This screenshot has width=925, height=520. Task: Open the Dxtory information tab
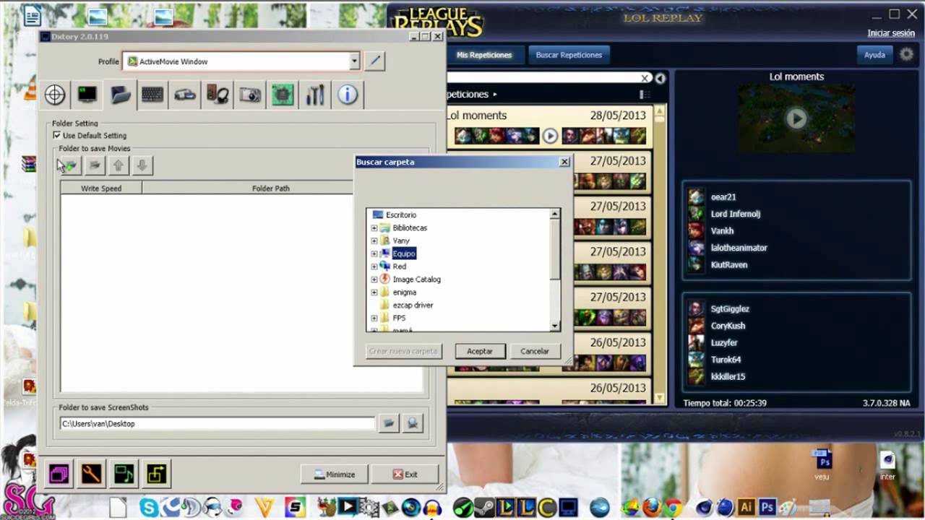pos(348,95)
